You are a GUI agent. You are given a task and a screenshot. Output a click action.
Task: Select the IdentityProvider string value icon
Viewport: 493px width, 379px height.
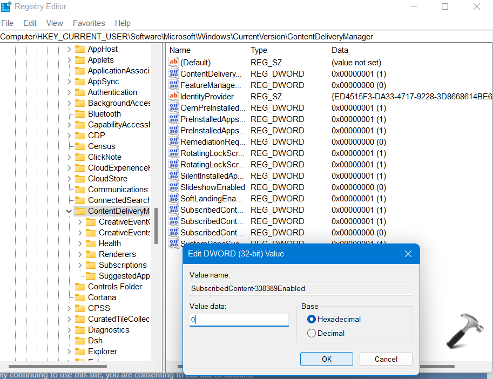[x=173, y=96]
